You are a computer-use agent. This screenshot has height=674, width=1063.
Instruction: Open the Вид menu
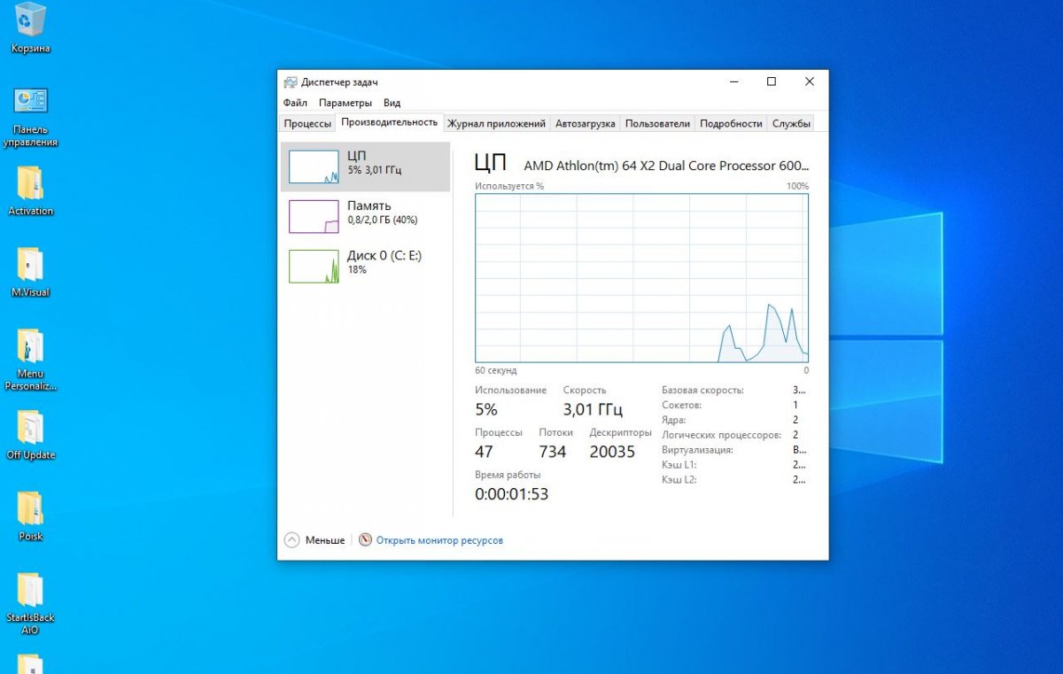(x=392, y=103)
